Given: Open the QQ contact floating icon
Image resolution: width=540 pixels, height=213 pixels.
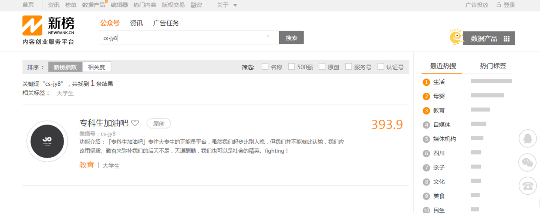Looking at the screenshot, I should coord(527,139).
